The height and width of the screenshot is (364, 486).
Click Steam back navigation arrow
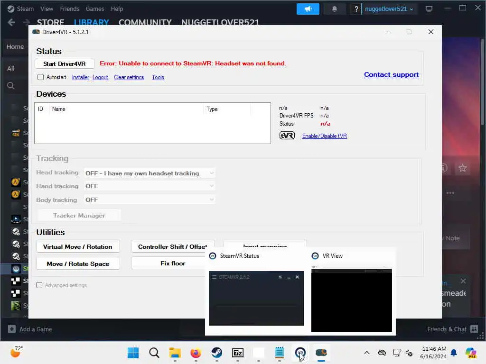(x=11, y=22)
